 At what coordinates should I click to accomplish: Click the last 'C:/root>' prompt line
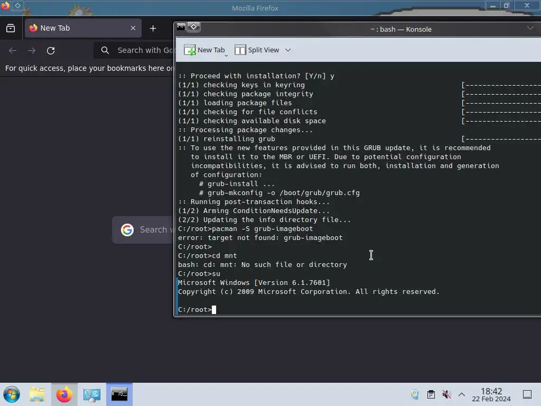[x=197, y=310]
